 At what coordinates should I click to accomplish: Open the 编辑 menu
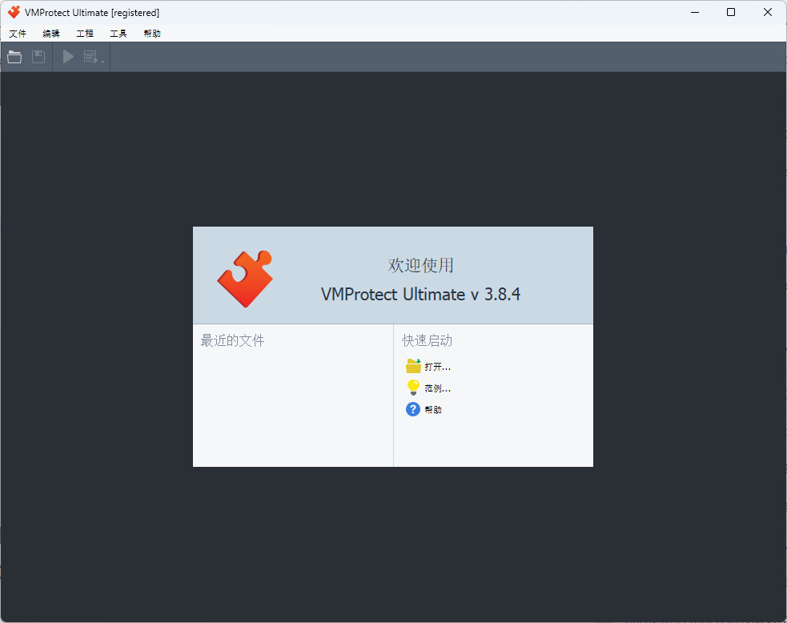pyautogui.click(x=51, y=34)
